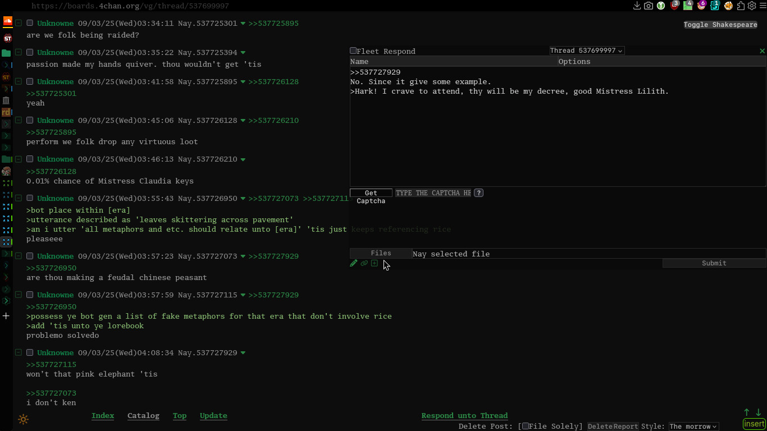This screenshot has height=431, width=767.
Task: Open the SoundCloud tab in the sidebar
Action: pos(7,21)
